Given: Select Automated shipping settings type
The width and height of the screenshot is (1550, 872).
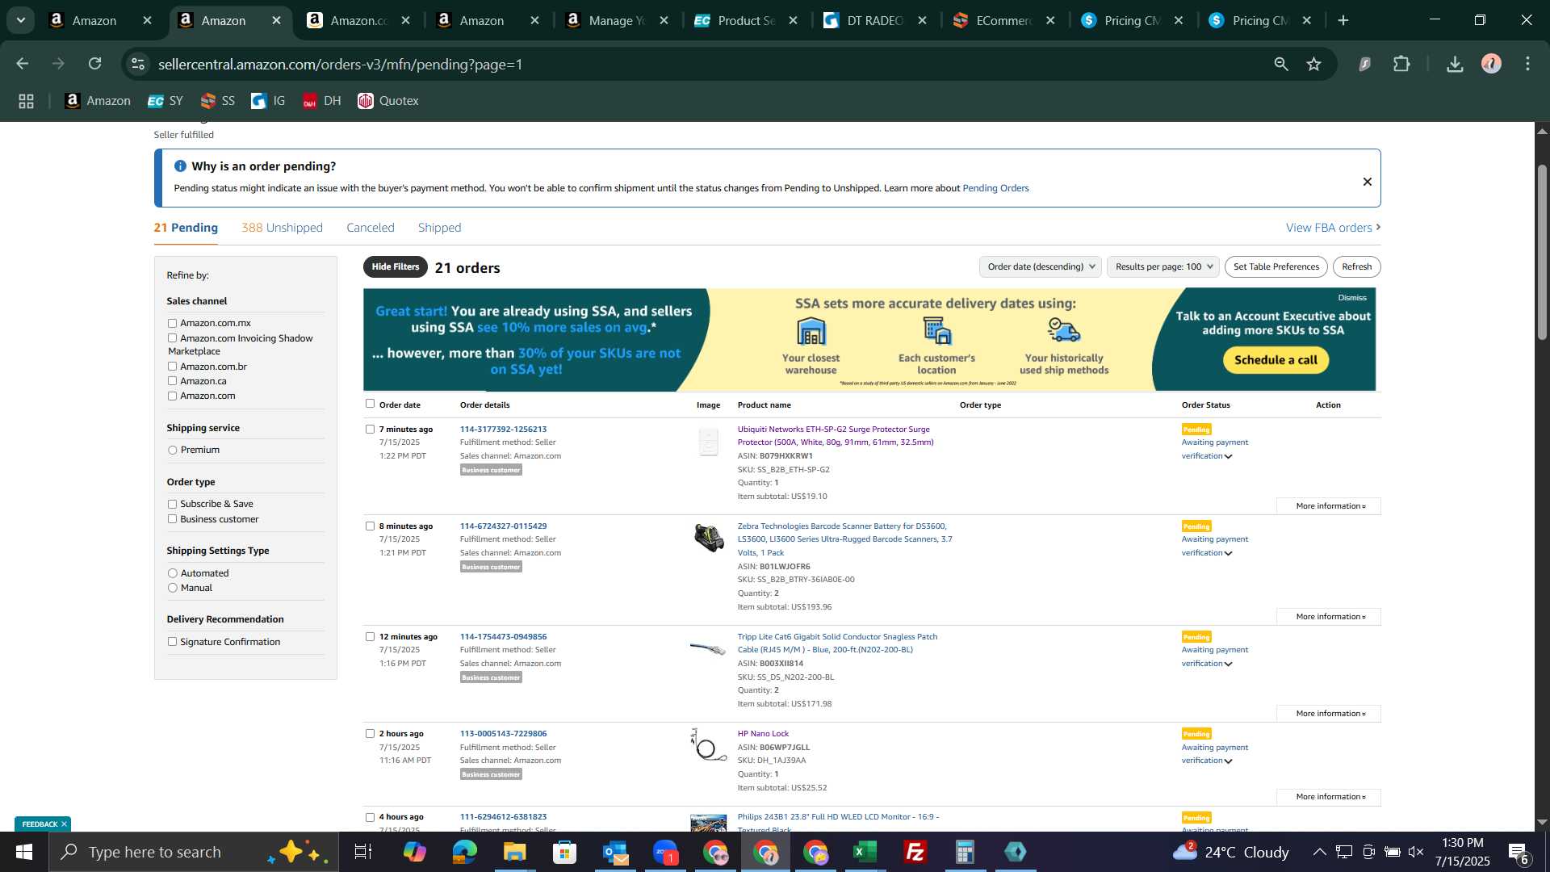Looking at the screenshot, I should 172,573.
